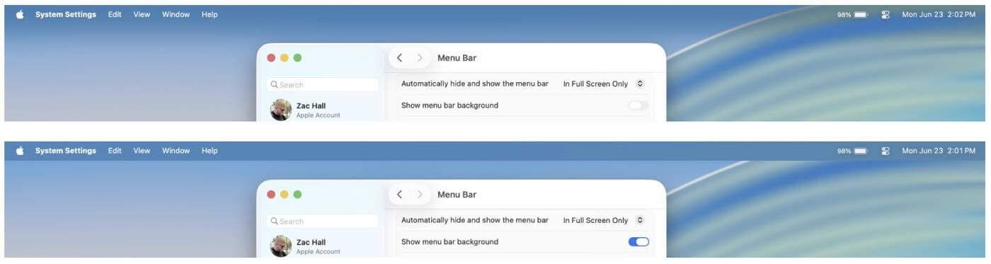Click the Mon Jun 23 2:02 PM clock

click(939, 14)
